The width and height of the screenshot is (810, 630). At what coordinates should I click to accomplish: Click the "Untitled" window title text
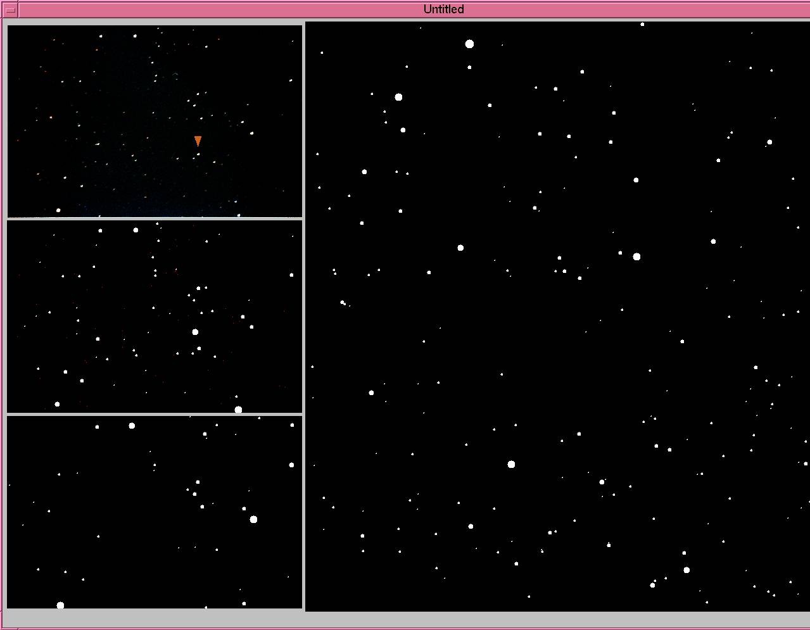(443, 9)
